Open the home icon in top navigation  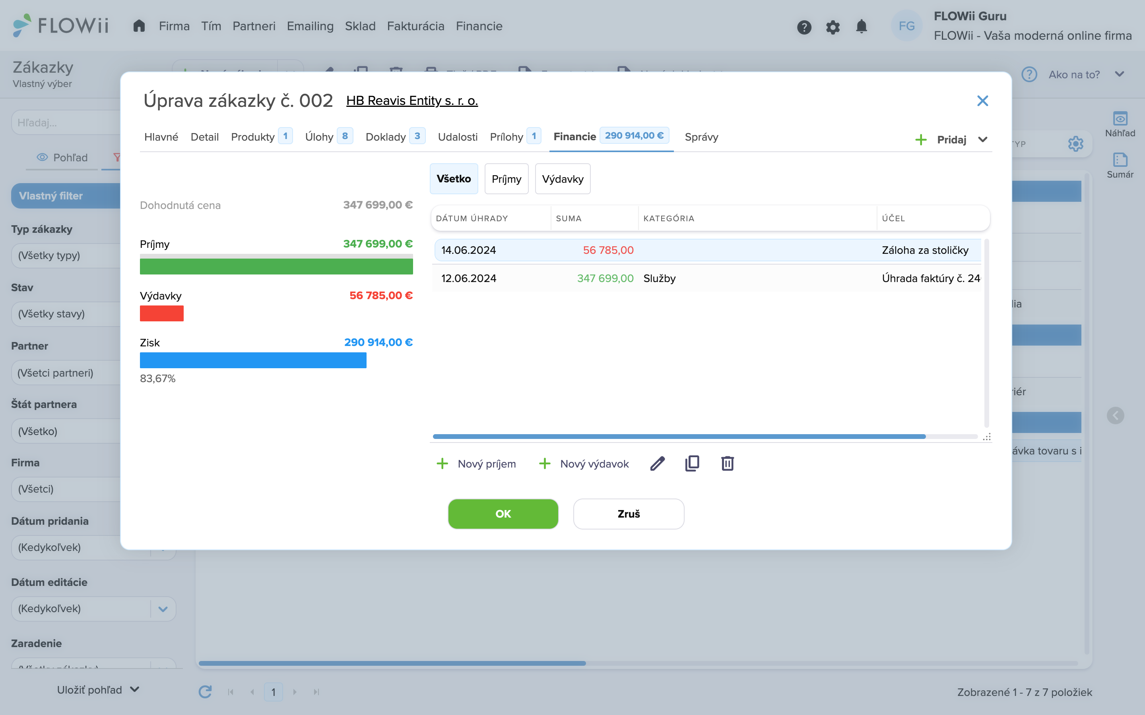tap(139, 26)
